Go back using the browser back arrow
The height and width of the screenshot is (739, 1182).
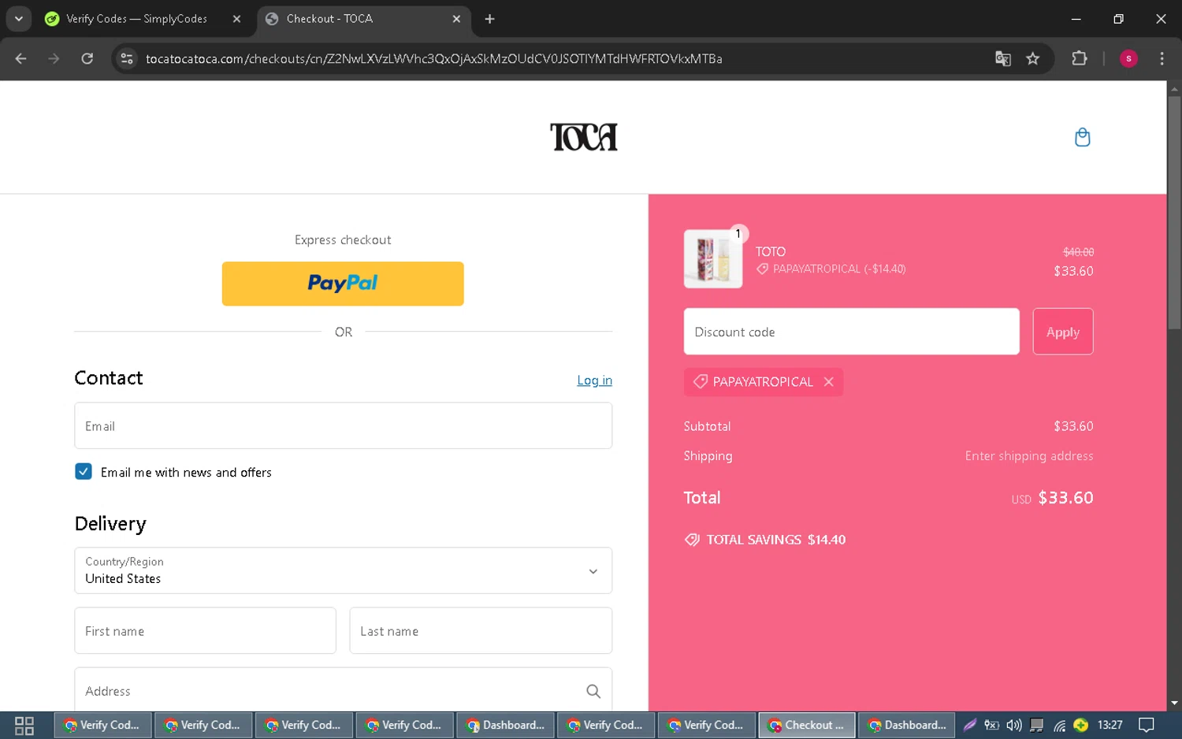[x=21, y=58]
